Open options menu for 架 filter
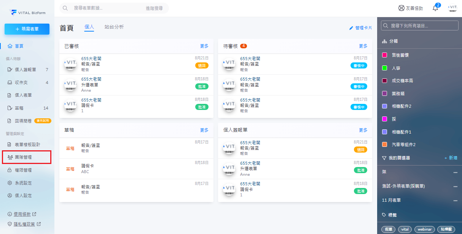The height and width of the screenshot is (234, 462). 455,172
